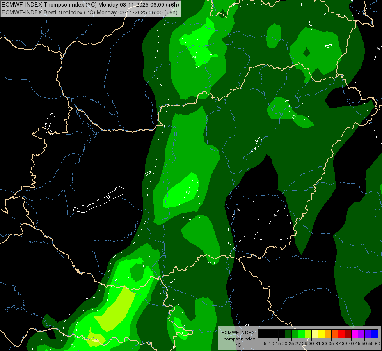Screen dimensions: 382x351
Task: Click the BestLiftedIndex title line at top
Action: coord(90,12)
